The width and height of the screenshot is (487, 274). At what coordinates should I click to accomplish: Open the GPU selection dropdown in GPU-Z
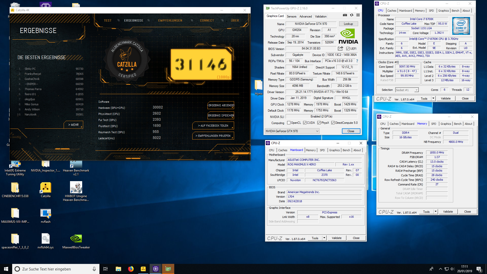292,131
